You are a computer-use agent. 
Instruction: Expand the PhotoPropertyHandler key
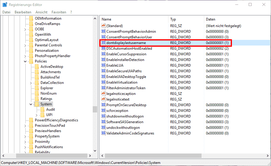(25, 56)
